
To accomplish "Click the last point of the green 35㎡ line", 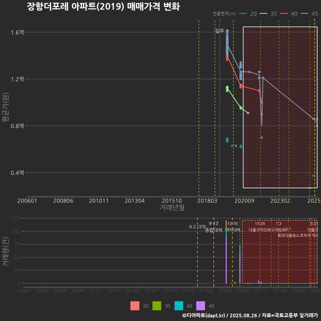I will pyautogui.click(x=248, y=113).
